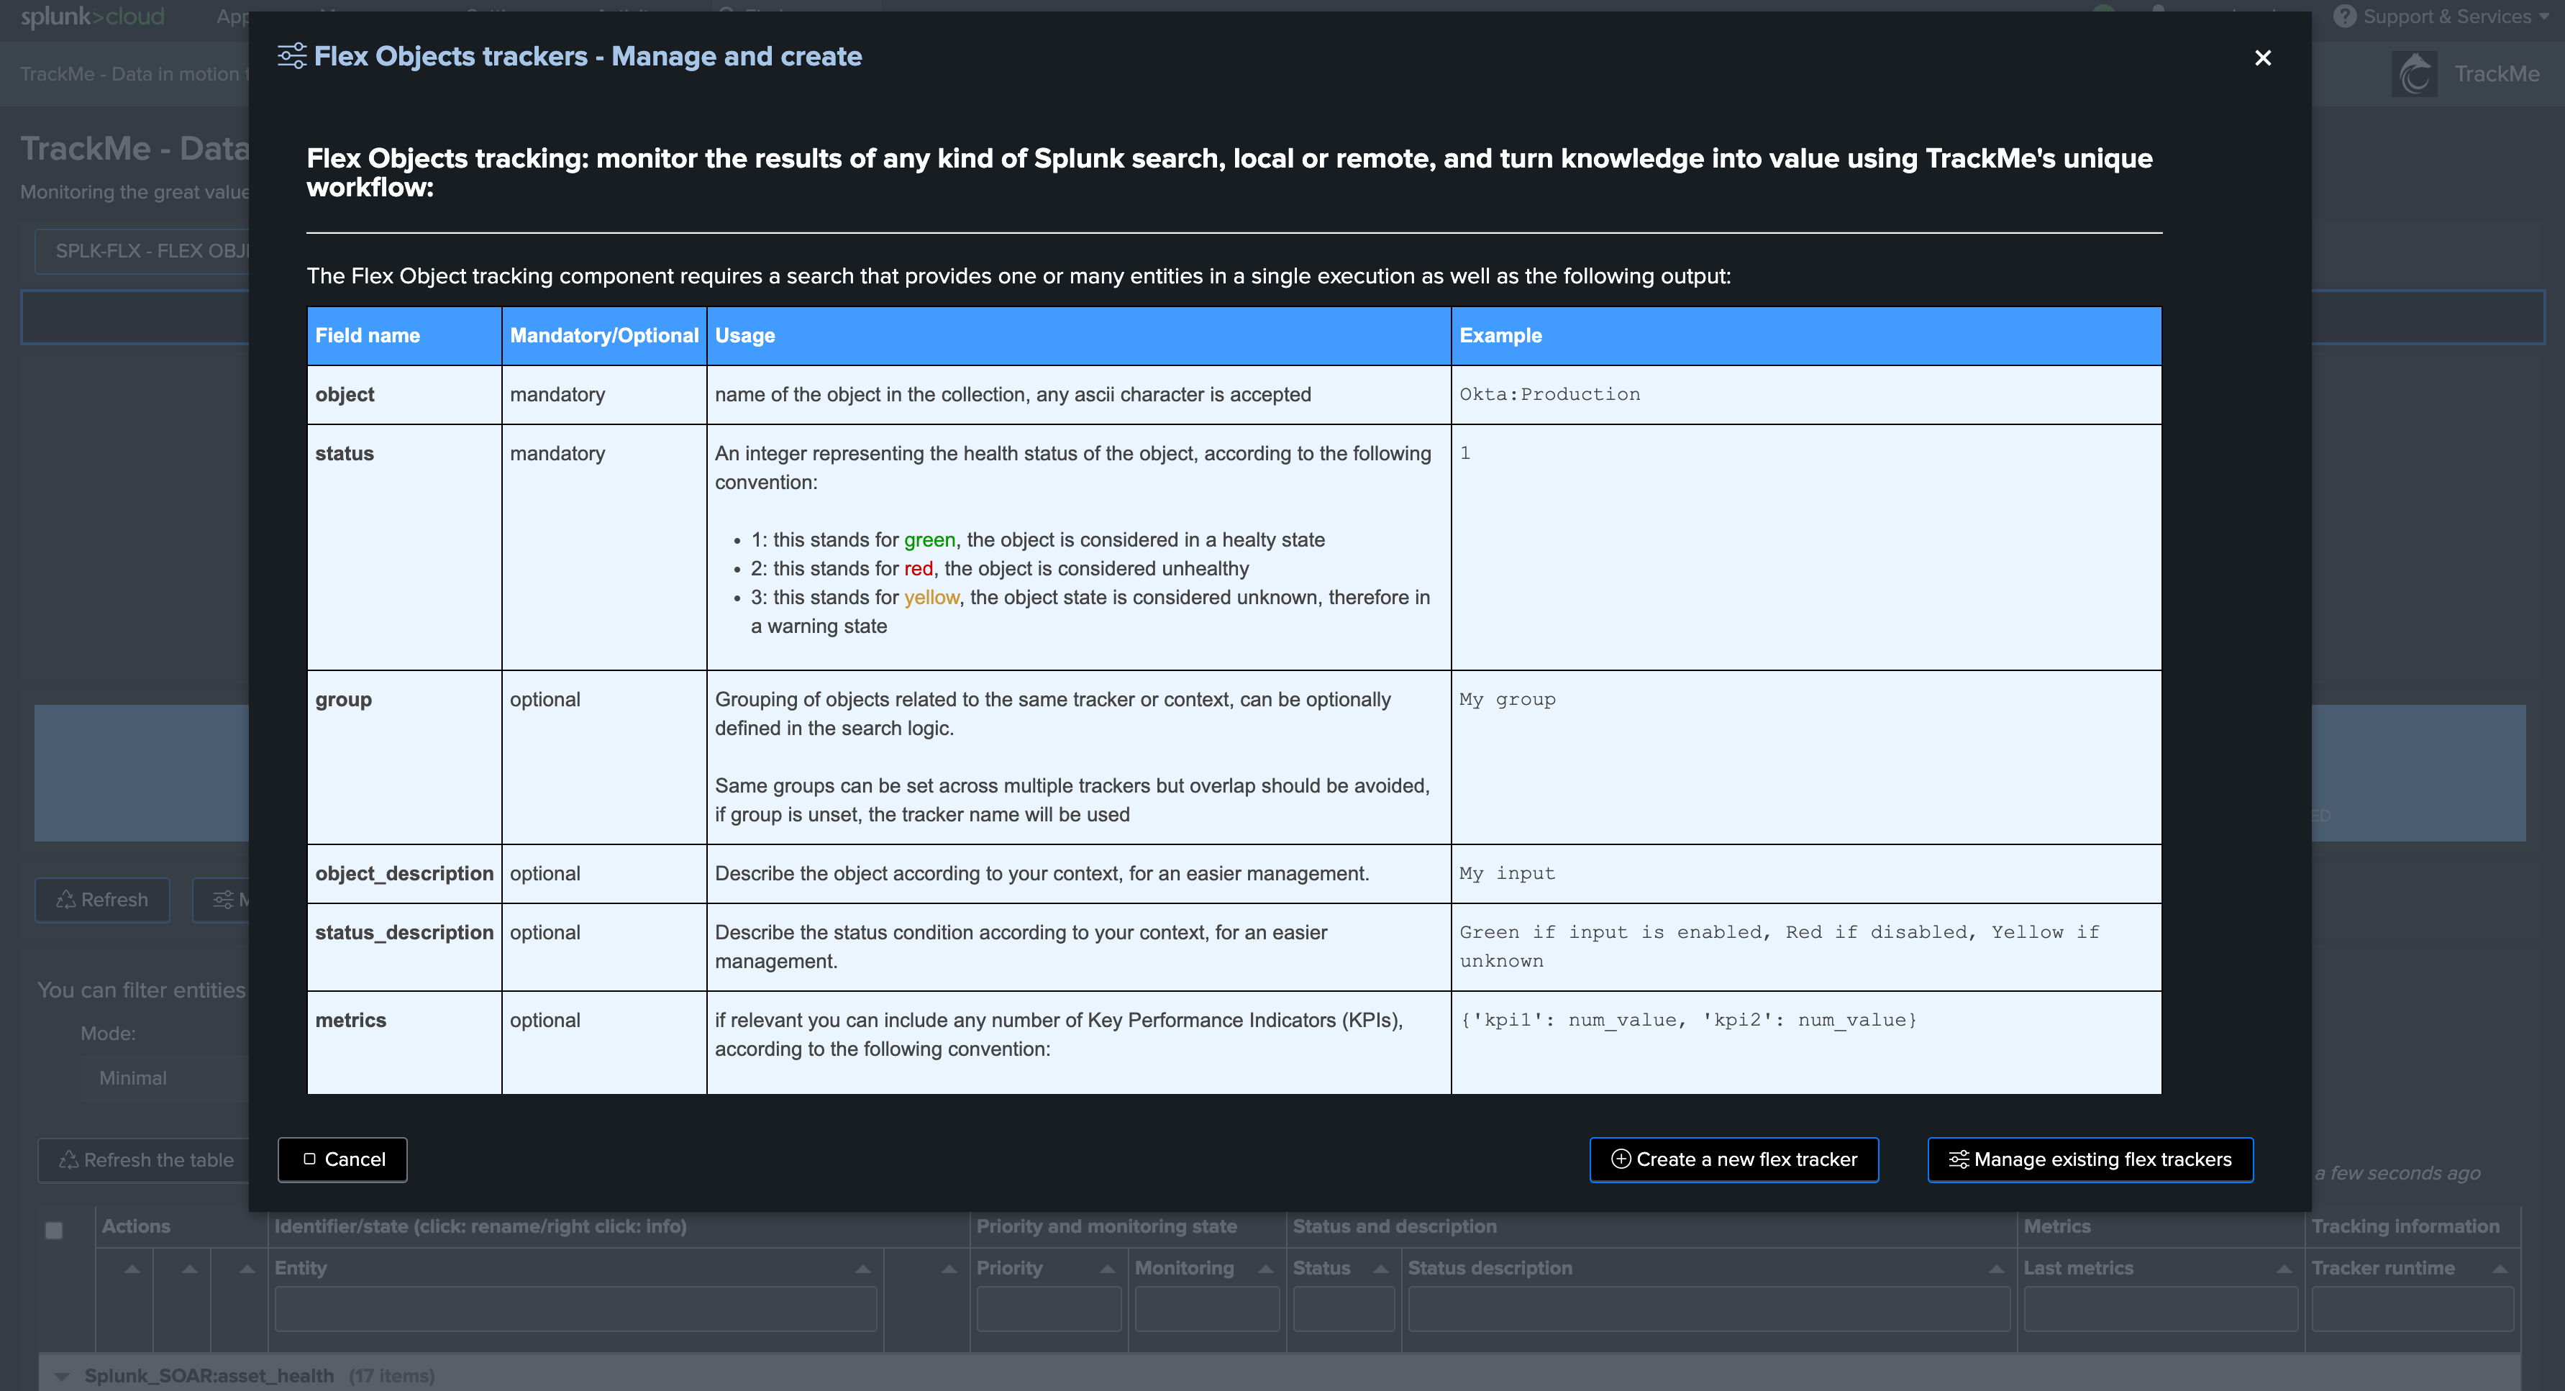The image size is (2565, 1391).
Task: Close the Flex Objects trackers dialog
Action: (x=2262, y=58)
